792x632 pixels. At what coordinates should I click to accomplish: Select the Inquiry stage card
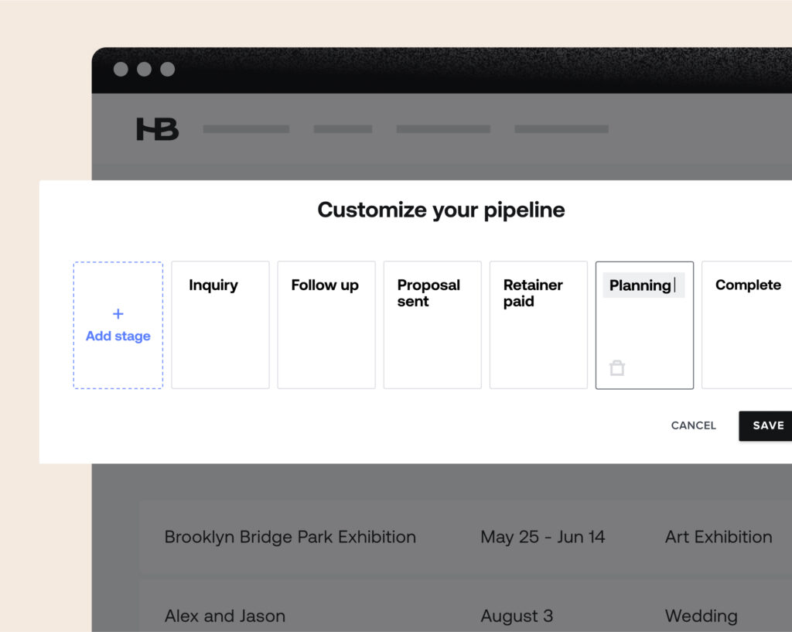pyautogui.click(x=220, y=325)
